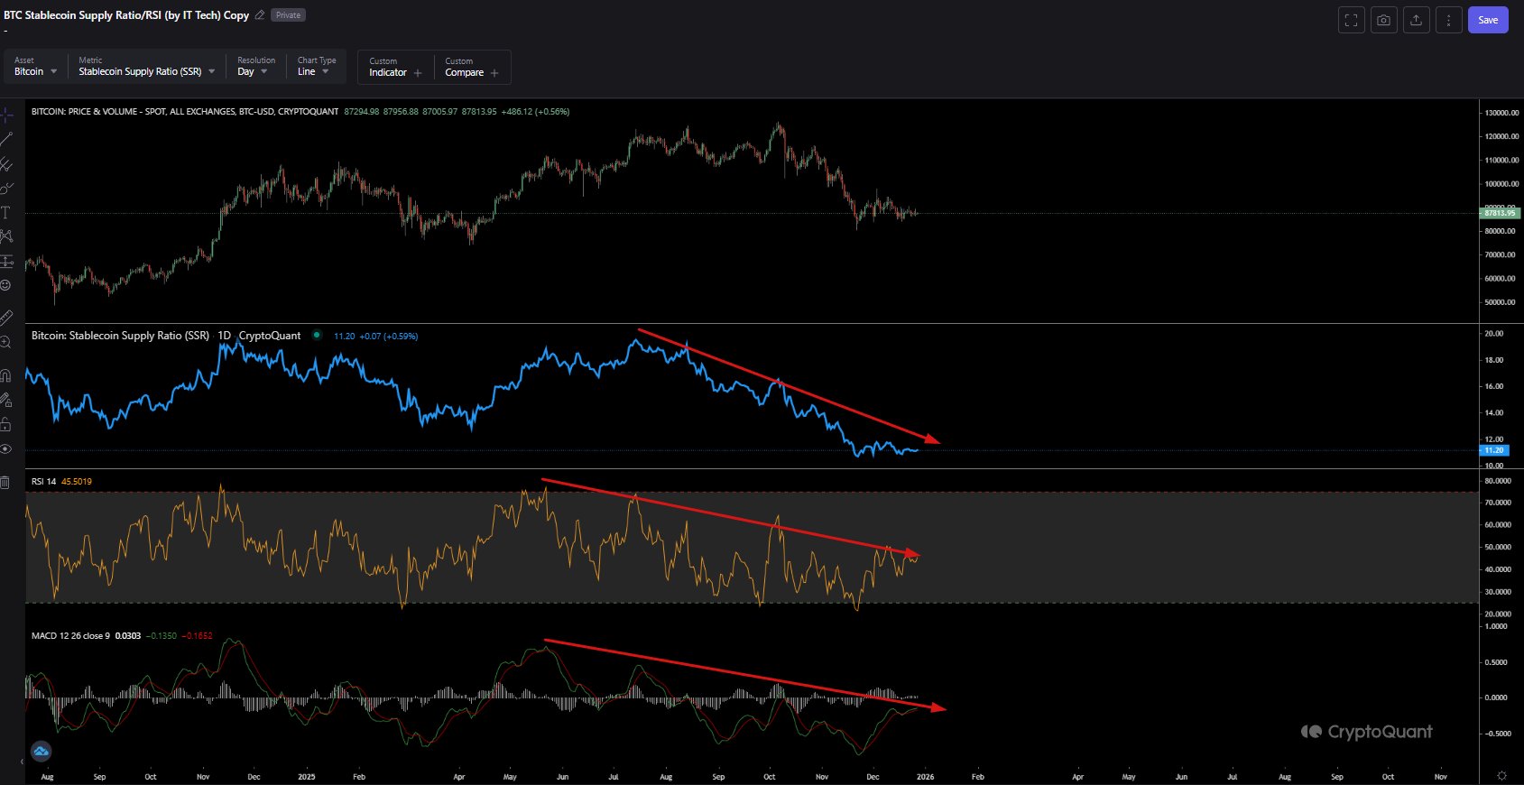Image resolution: width=1524 pixels, height=785 pixels.
Task: Click the share upload icon
Action: (1416, 20)
